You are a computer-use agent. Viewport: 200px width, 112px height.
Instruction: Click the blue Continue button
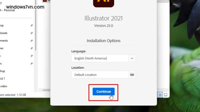pyautogui.click(x=103, y=91)
